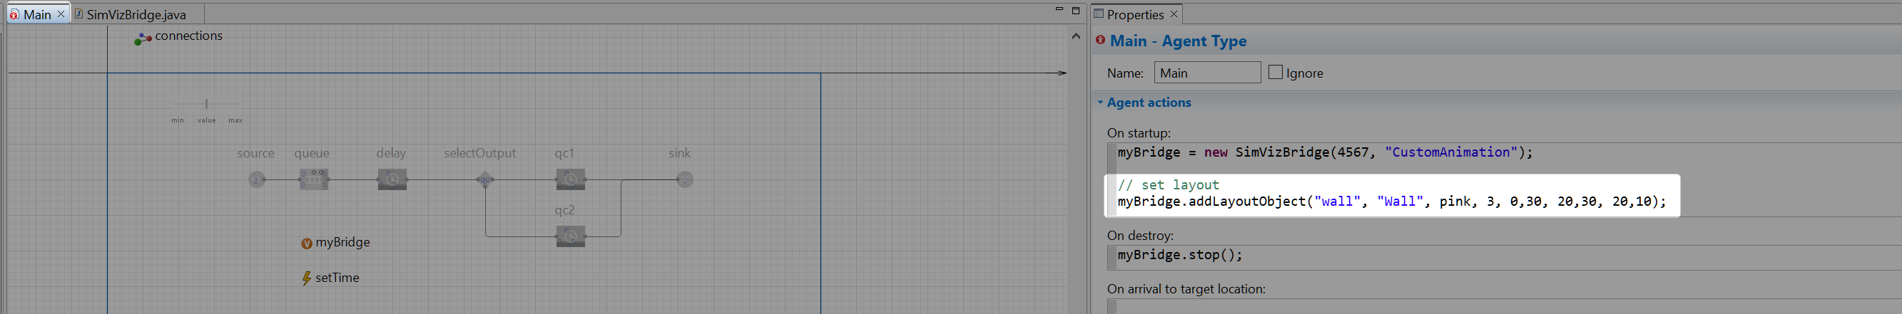Select the myBridge variable icon
The image size is (1902, 314).
point(306,244)
